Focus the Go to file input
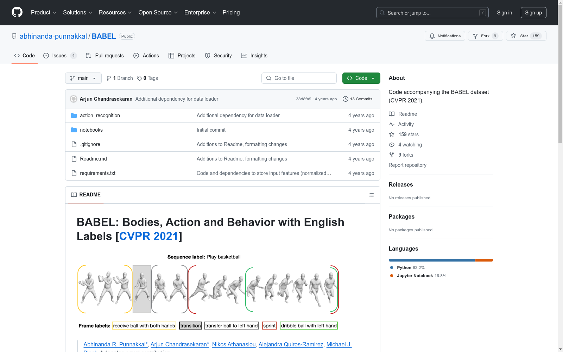Screen dimensions: 563x352 [299, 78]
